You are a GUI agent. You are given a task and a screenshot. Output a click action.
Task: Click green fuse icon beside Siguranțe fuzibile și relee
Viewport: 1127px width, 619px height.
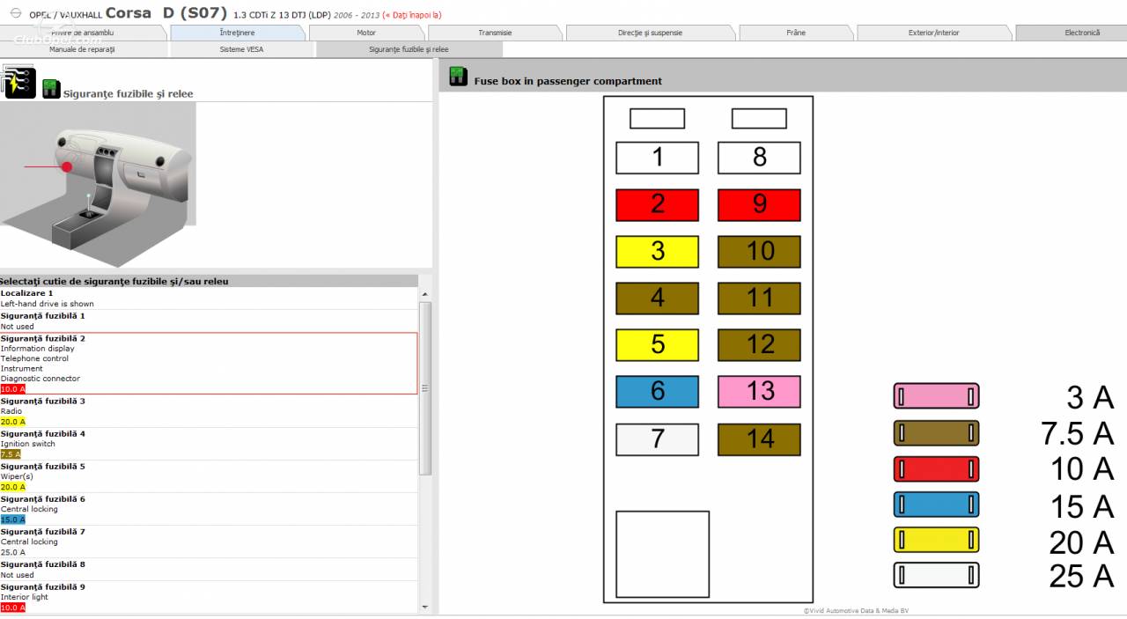point(52,88)
